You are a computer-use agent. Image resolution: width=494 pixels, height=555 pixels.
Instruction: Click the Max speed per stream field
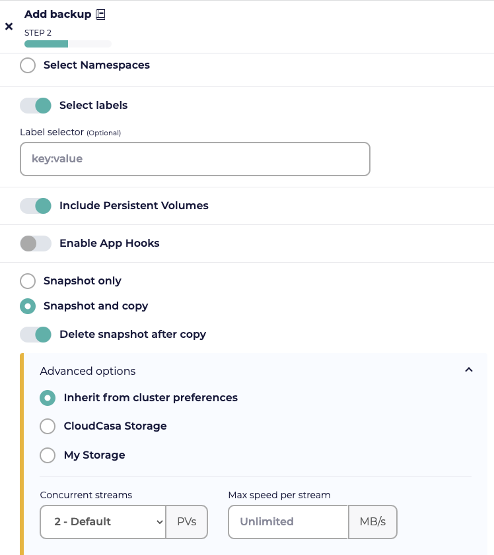[x=289, y=522]
